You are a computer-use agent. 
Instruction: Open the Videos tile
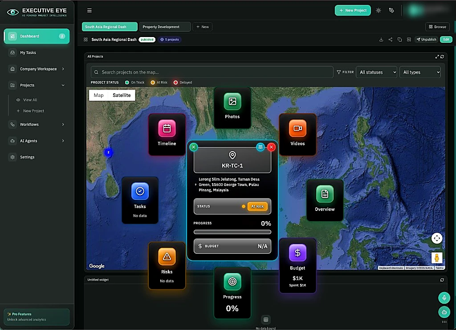[x=297, y=135]
